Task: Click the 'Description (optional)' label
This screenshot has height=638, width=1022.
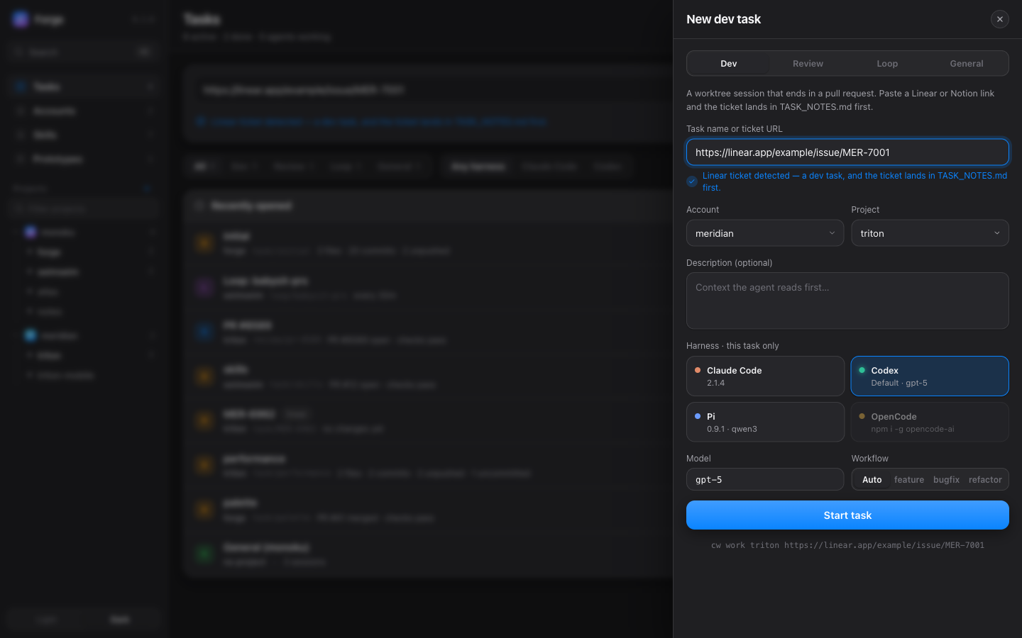Action: (729, 263)
